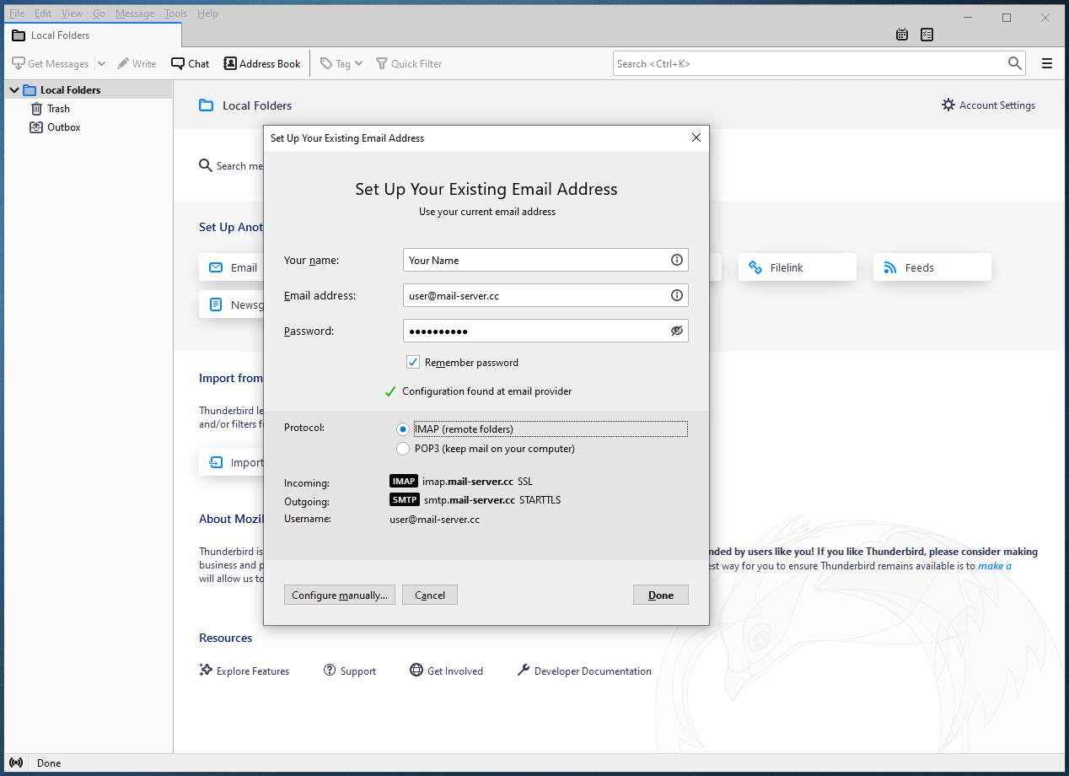This screenshot has width=1069, height=776.
Task: Toggle password visibility eye icon
Action: [x=676, y=331]
